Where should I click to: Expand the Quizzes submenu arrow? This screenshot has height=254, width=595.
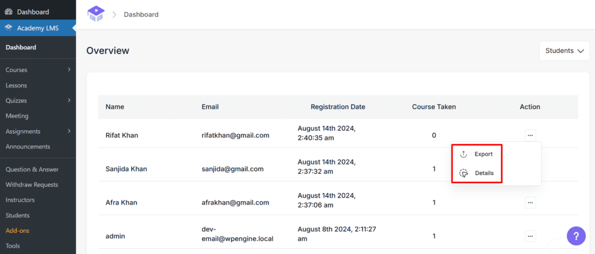(69, 100)
